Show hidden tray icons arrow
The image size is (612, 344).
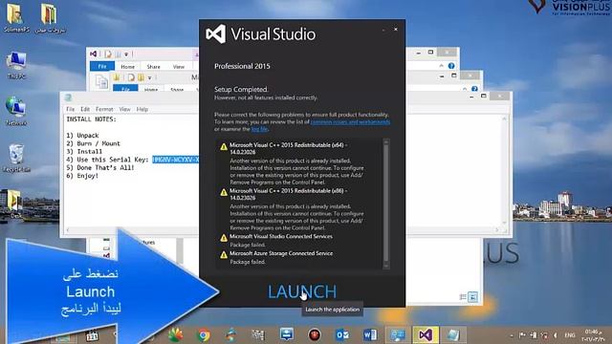tap(512, 335)
